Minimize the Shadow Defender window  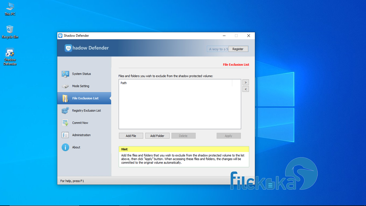tap(224, 36)
